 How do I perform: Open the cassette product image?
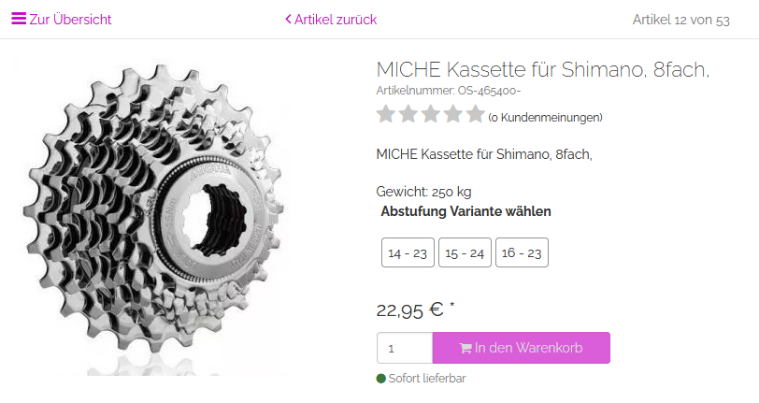click(x=154, y=215)
